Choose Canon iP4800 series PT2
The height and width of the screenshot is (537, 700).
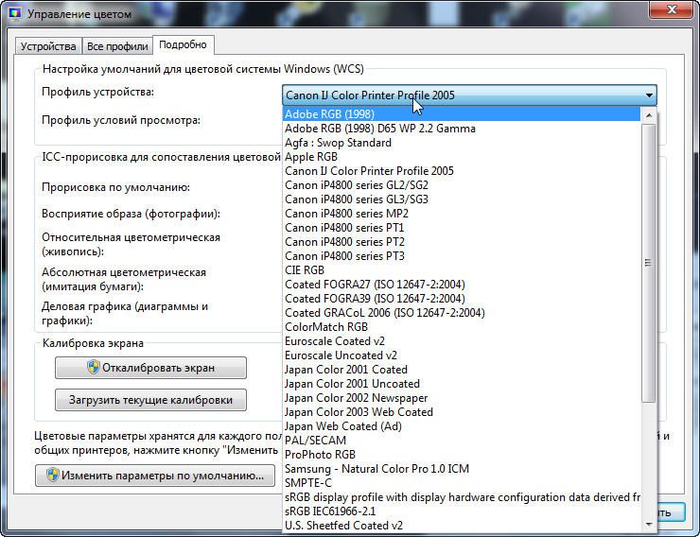point(462,242)
